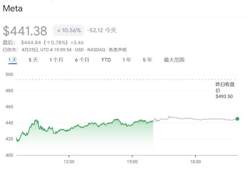
Task: Click the Meta company title
Action: tap(13, 8)
